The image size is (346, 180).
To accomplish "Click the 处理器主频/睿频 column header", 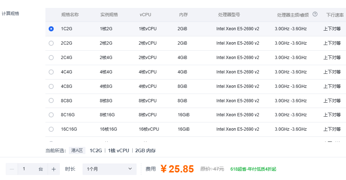I will [x=293, y=15].
